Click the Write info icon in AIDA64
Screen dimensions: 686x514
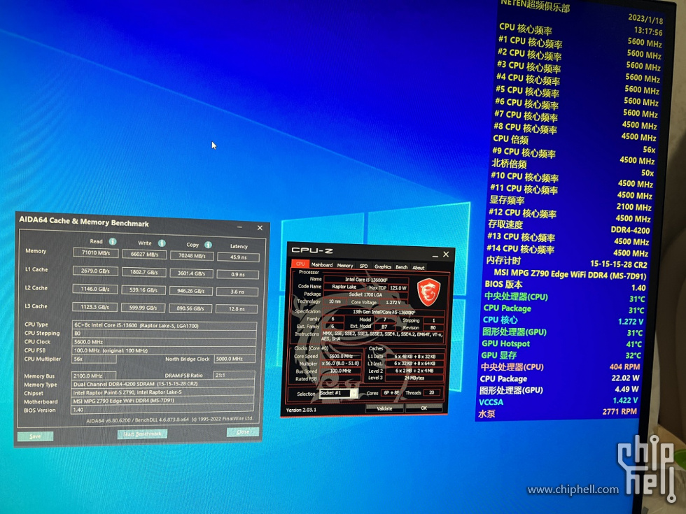[162, 243]
